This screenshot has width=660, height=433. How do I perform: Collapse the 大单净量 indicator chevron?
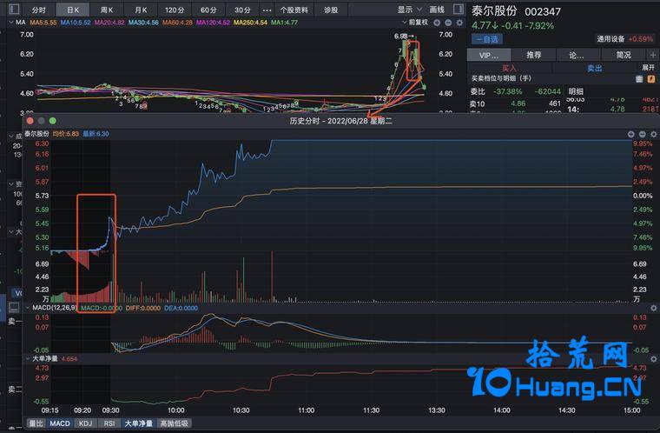pos(28,359)
